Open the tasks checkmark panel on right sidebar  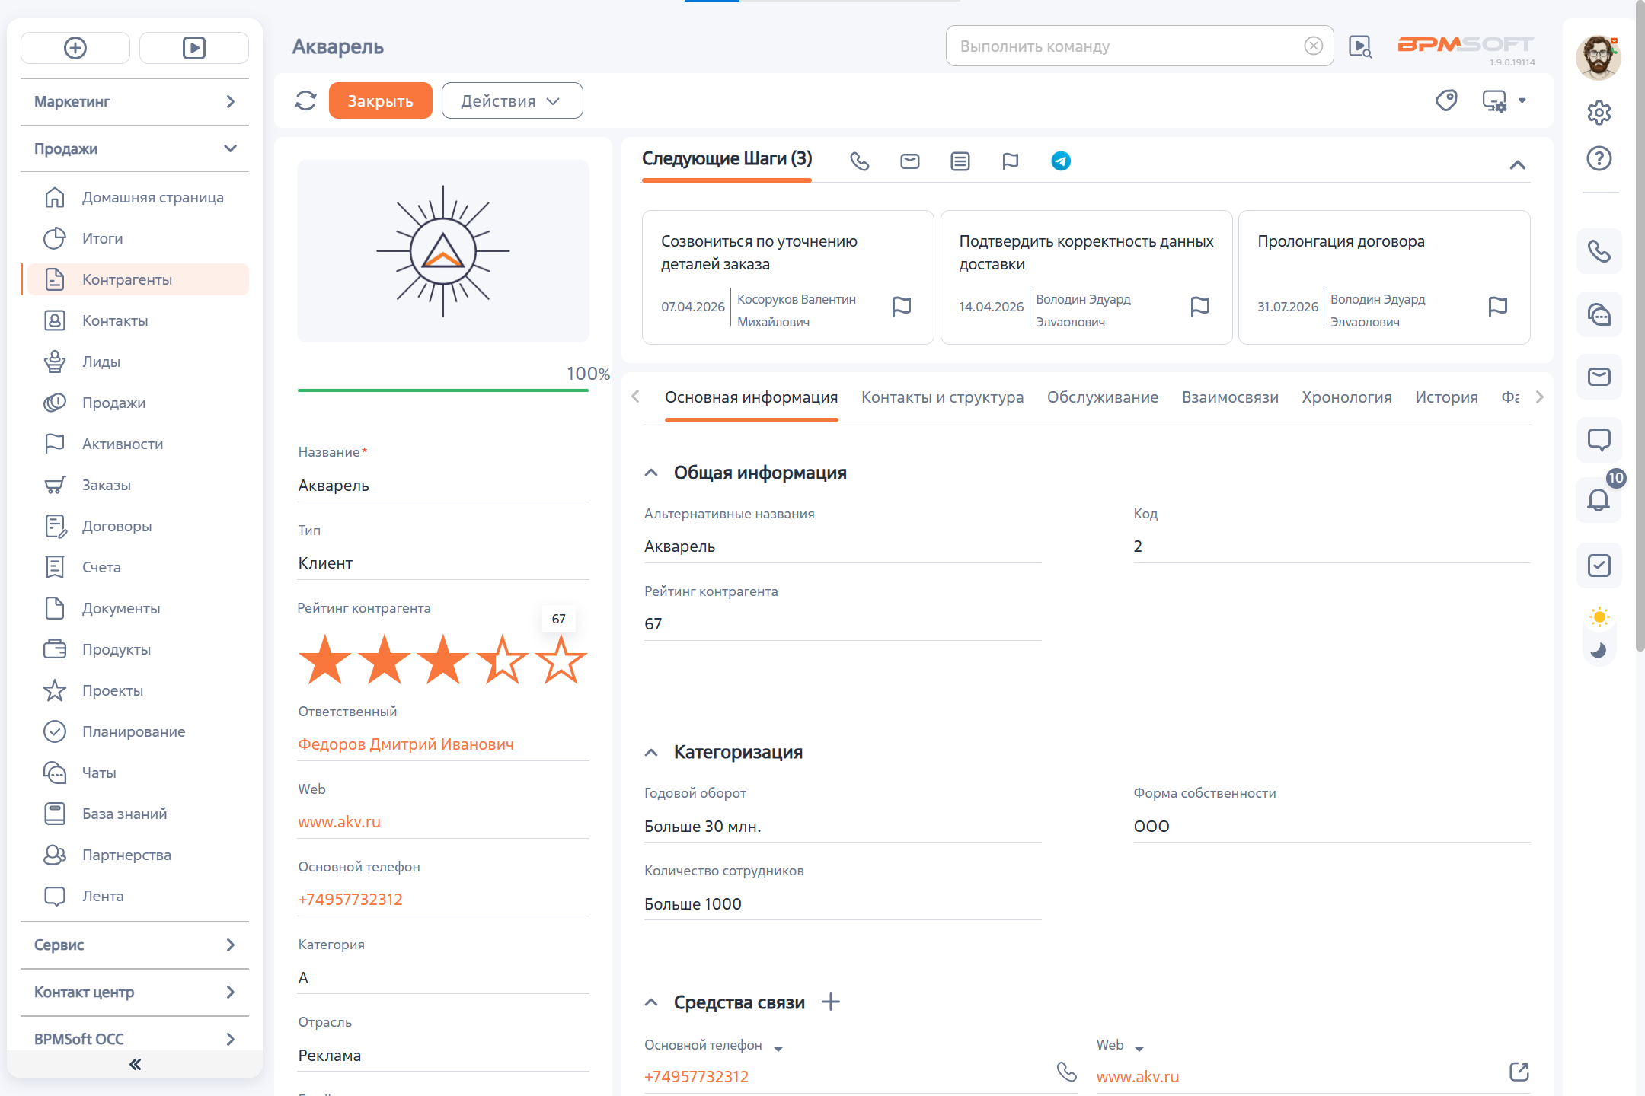pyautogui.click(x=1599, y=566)
